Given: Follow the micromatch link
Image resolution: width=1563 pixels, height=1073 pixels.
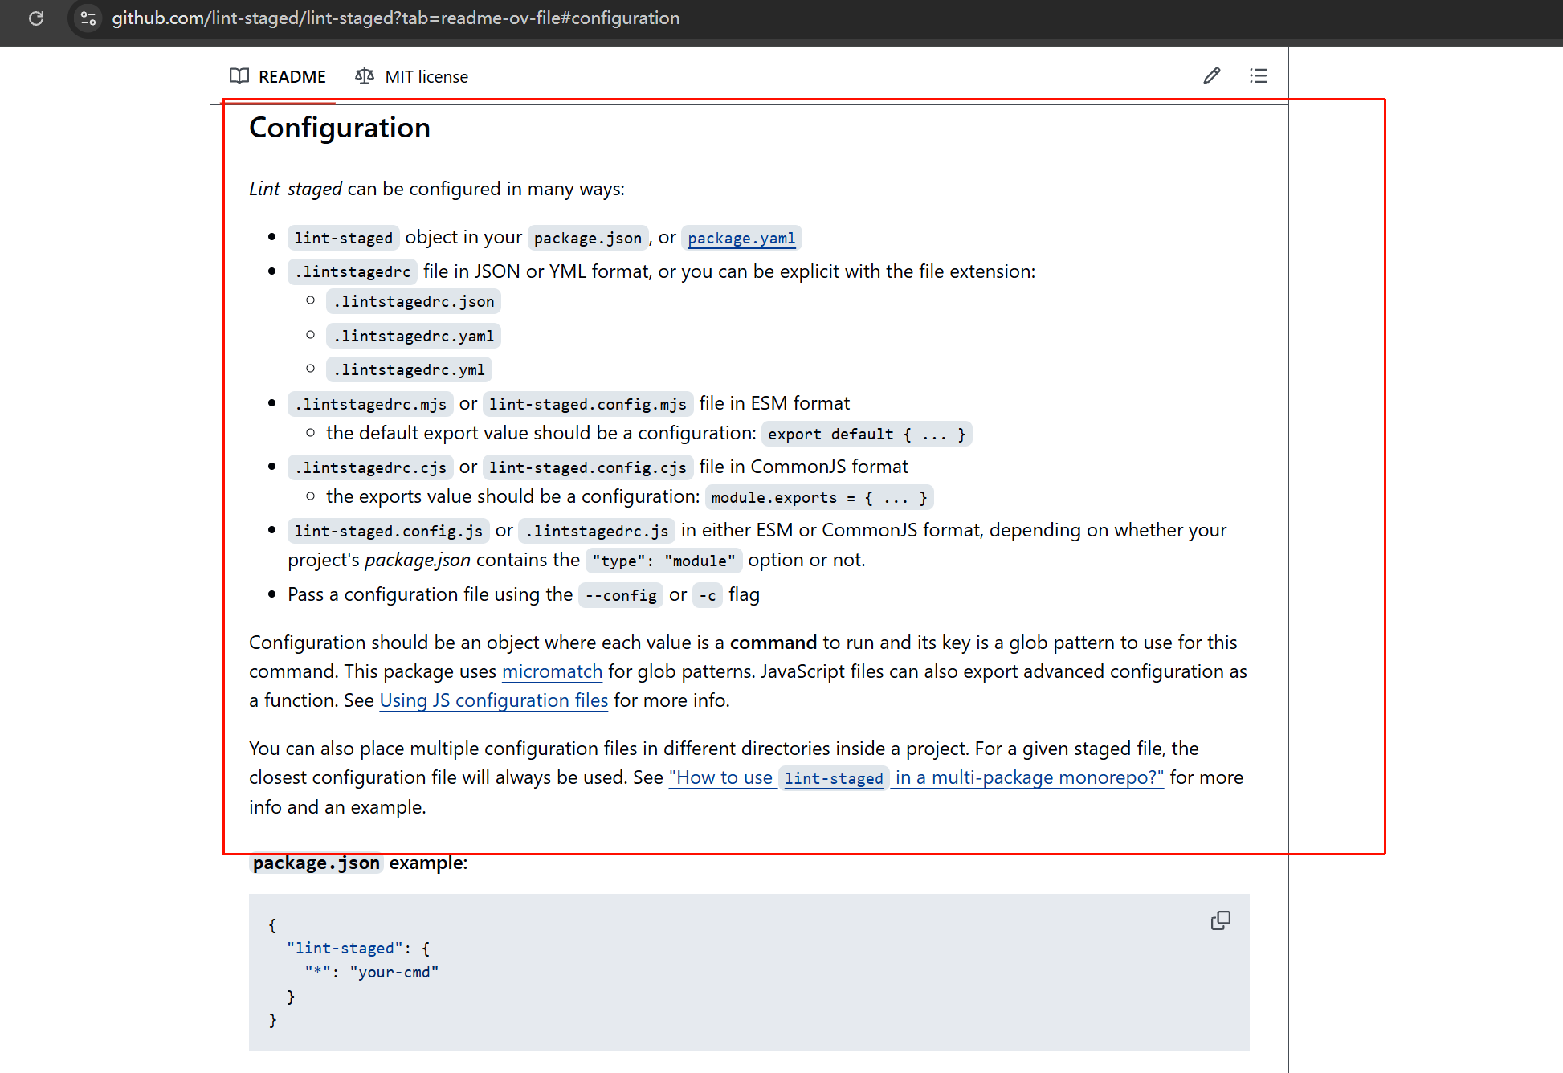Looking at the screenshot, I should pyautogui.click(x=552, y=671).
